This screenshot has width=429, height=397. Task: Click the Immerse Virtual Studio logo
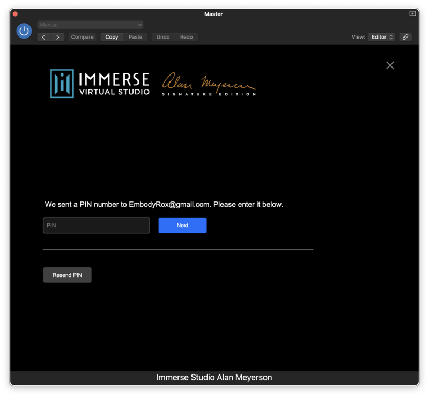pos(100,84)
